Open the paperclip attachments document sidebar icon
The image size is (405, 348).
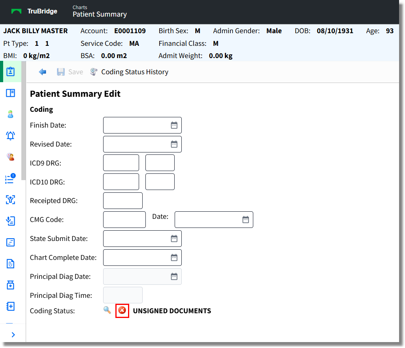[x=11, y=263]
